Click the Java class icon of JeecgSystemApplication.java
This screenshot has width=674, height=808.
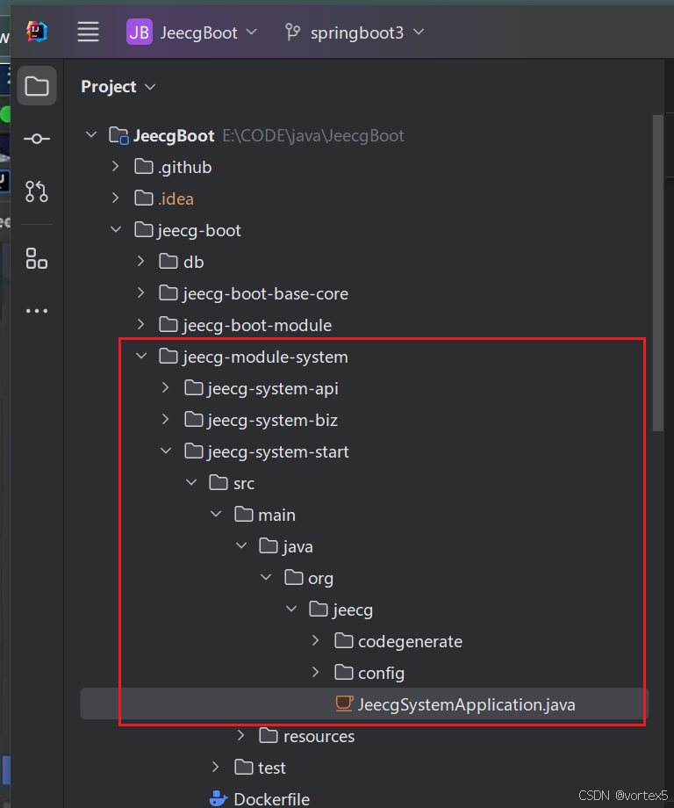345,703
